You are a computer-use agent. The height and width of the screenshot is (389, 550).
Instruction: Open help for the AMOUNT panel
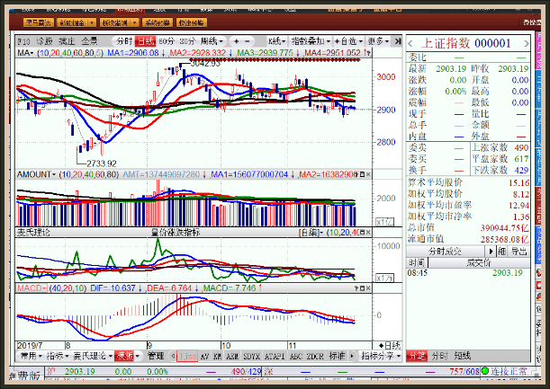pos(357,174)
